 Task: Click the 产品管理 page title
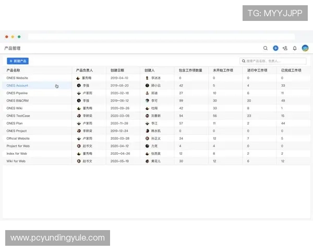point(13,48)
